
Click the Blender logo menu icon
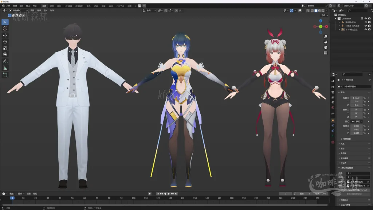3,6
